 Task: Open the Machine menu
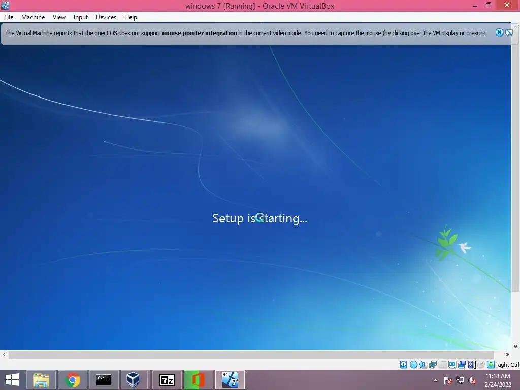[33, 17]
